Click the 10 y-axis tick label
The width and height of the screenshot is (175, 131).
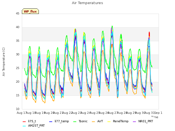tap(17, 109)
